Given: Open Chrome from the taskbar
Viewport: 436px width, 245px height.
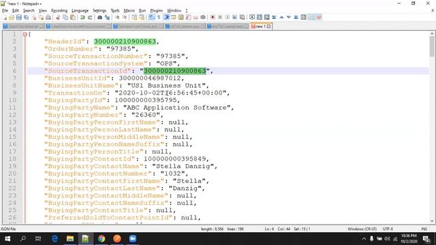Looking at the screenshot, I should tap(102, 239).
